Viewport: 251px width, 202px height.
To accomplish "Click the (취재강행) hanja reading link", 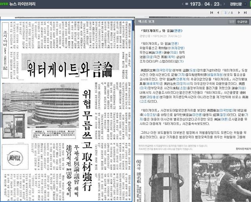I will tap(177, 48).
